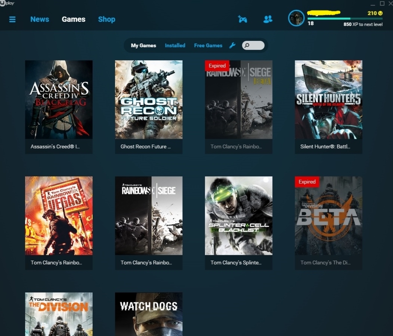Open Silent Hunter 5 cover
This screenshot has height=336, width=393.
pyautogui.click(x=328, y=99)
